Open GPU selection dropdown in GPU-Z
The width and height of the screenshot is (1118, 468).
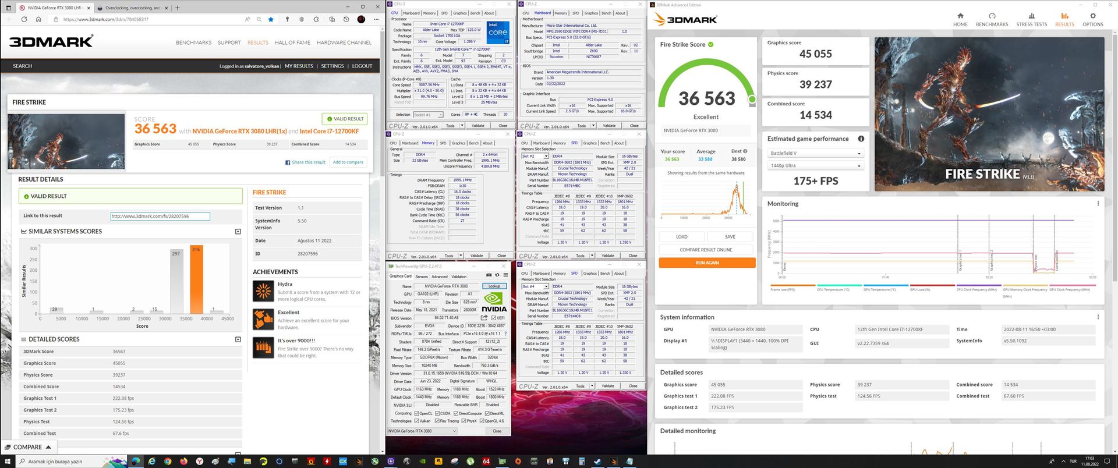coord(423,431)
